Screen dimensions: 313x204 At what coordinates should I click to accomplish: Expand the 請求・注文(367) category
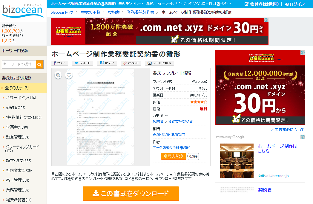click(x=19, y=161)
